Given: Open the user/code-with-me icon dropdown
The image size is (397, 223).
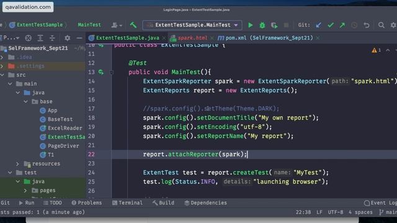Looking at the screenshot, I should [x=117, y=25].
